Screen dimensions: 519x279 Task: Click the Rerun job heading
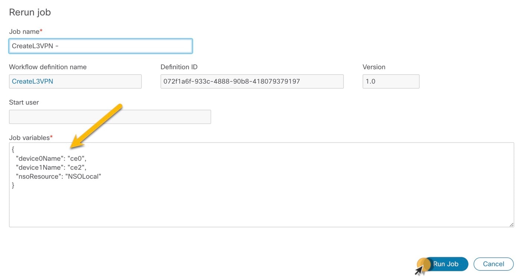30,12
